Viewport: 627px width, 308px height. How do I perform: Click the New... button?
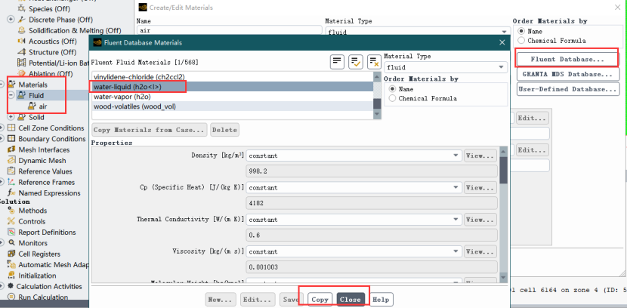click(x=221, y=299)
